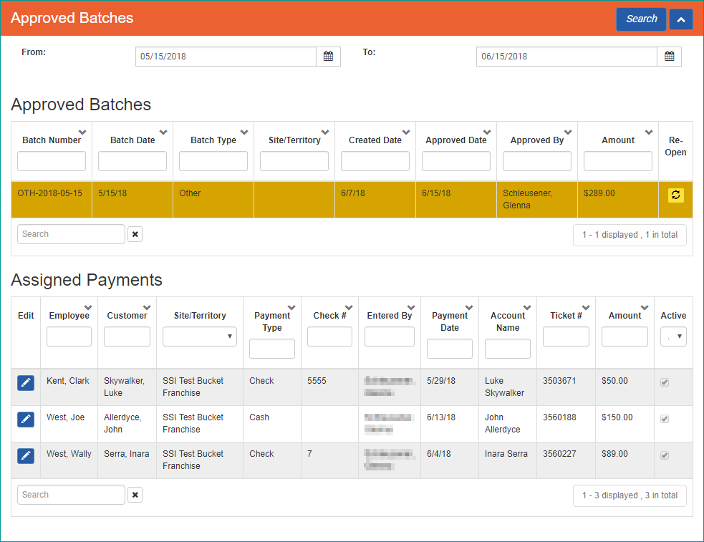Edit the payment from West, Joe
The height and width of the screenshot is (542, 704).
tap(26, 419)
